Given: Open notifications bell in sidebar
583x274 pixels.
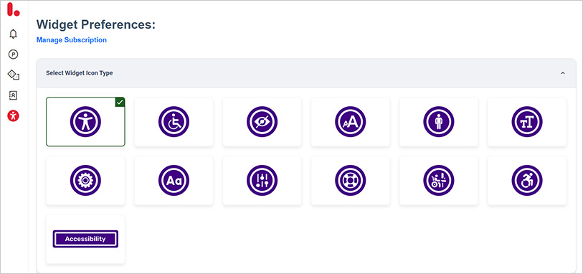Looking at the screenshot, I should [x=14, y=34].
